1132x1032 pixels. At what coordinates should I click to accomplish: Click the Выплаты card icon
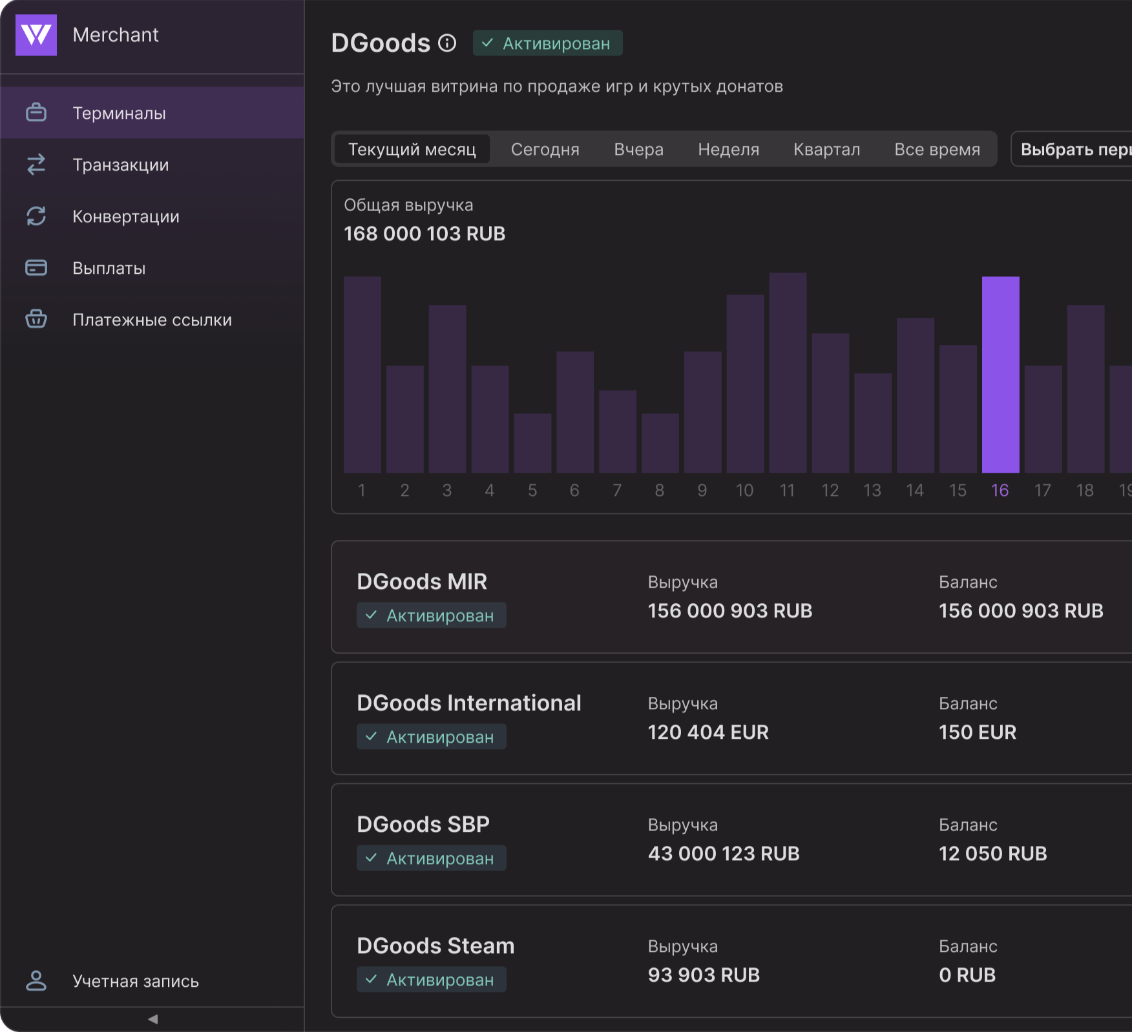[x=36, y=268]
